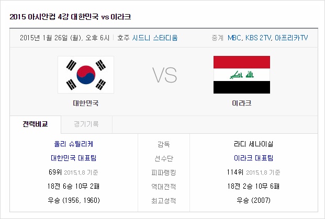Click the South Korea flag image
The image size is (325, 219).
click(88, 75)
